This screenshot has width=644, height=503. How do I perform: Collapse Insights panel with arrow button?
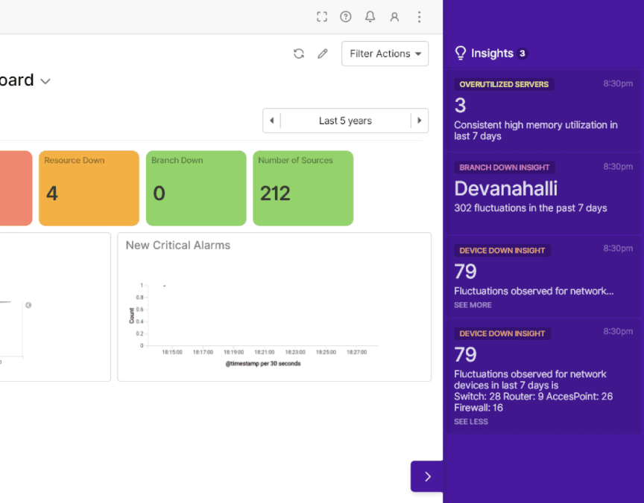click(427, 476)
